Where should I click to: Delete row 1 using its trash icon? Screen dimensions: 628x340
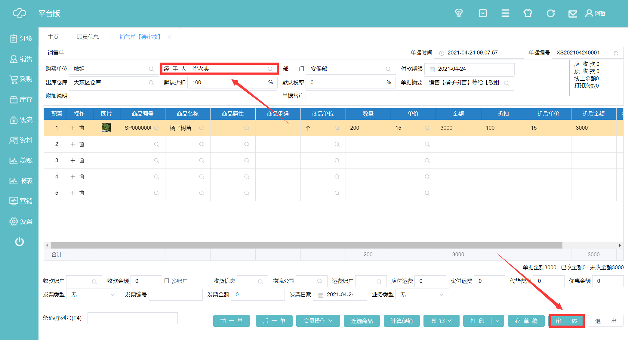[x=82, y=128]
